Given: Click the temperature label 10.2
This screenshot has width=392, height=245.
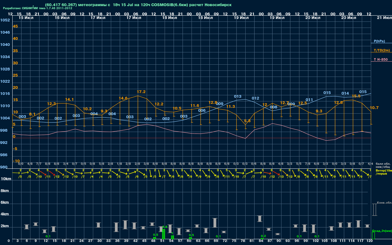Looking at the screenshot, I should click(x=87, y=109).
